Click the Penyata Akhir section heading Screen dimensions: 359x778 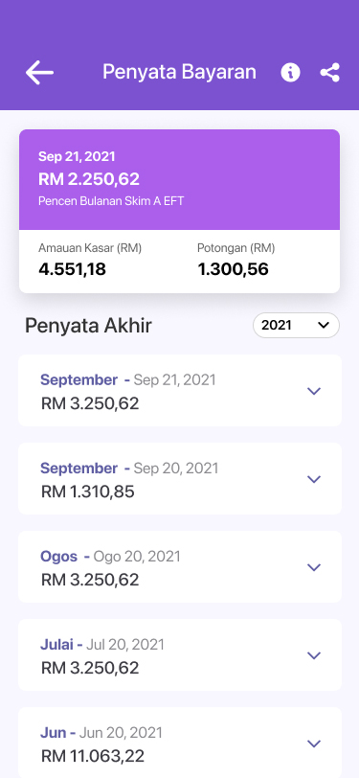click(x=88, y=326)
